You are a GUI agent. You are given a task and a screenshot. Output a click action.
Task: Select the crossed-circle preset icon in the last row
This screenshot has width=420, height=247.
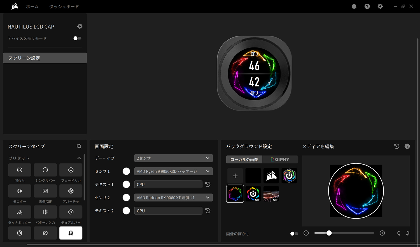pyautogui.click(x=45, y=233)
